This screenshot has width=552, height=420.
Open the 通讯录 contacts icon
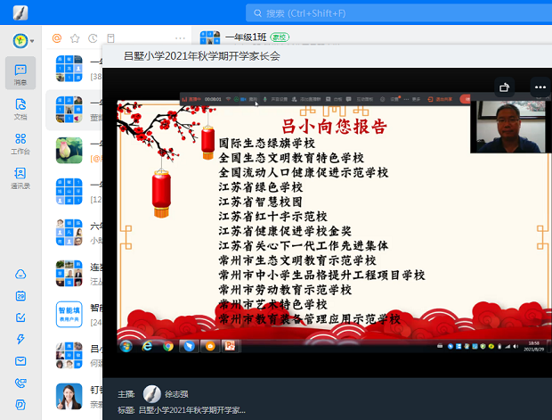click(x=20, y=178)
